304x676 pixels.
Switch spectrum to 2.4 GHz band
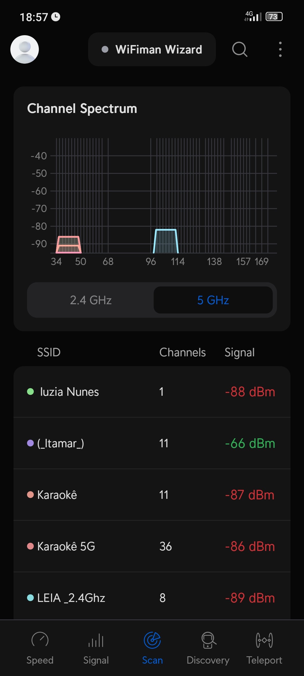point(91,300)
